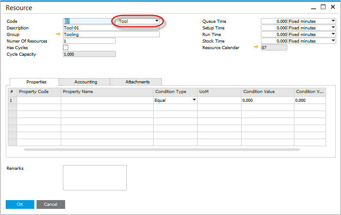341x215 pixels.
Task: Click the Setup Time value field
Action: [274, 28]
